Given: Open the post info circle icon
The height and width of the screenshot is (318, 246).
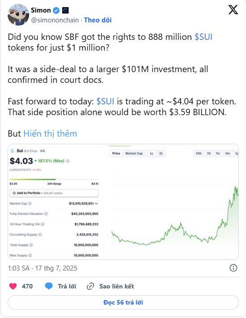Looking at the screenshot, I should tap(233, 268).
